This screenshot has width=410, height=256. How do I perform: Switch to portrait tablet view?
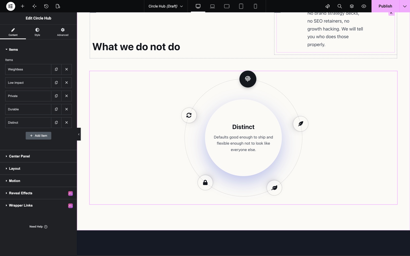coord(241,6)
